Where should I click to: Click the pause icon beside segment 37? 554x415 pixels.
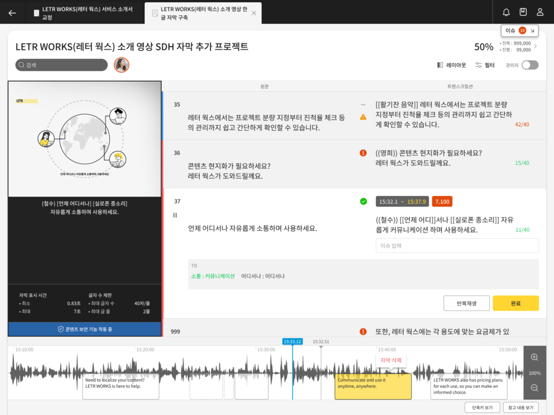point(176,214)
